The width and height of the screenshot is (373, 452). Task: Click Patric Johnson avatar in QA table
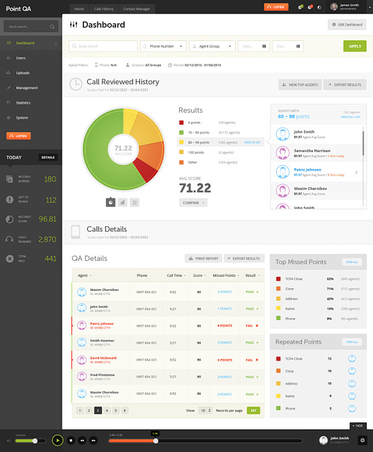click(82, 326)
